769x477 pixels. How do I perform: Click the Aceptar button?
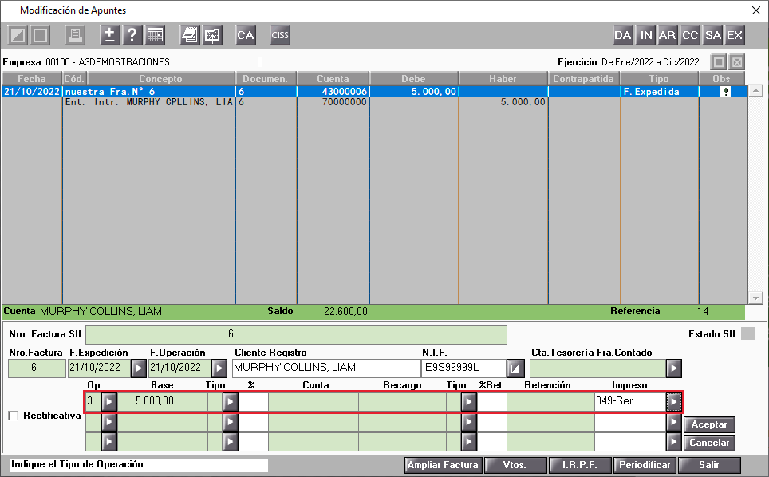[x=709, y=424]
